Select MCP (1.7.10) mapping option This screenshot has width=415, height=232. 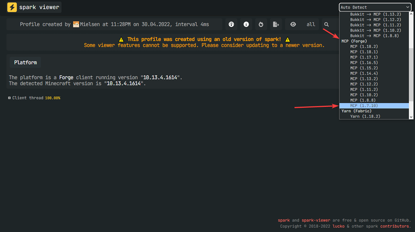364,105
